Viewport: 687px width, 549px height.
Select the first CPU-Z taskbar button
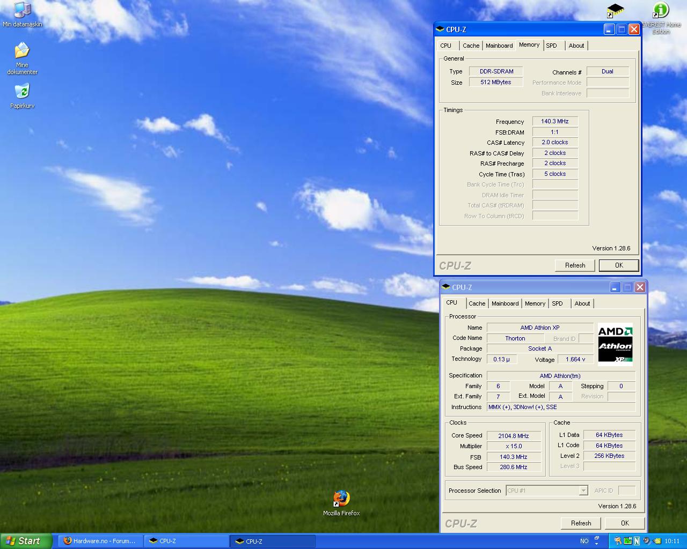[187, 541]
